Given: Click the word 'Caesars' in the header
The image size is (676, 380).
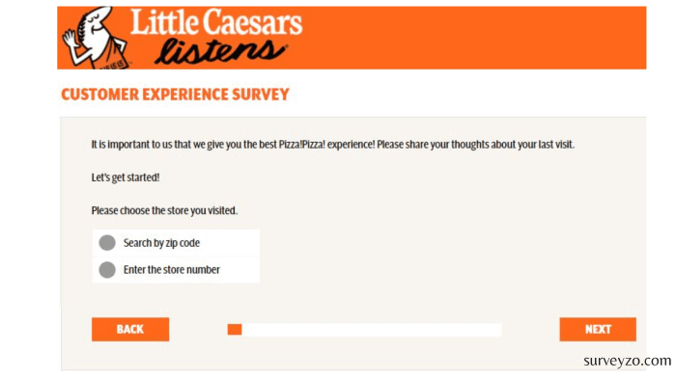Looking at the screenshot, I should (x=252, y=23).
